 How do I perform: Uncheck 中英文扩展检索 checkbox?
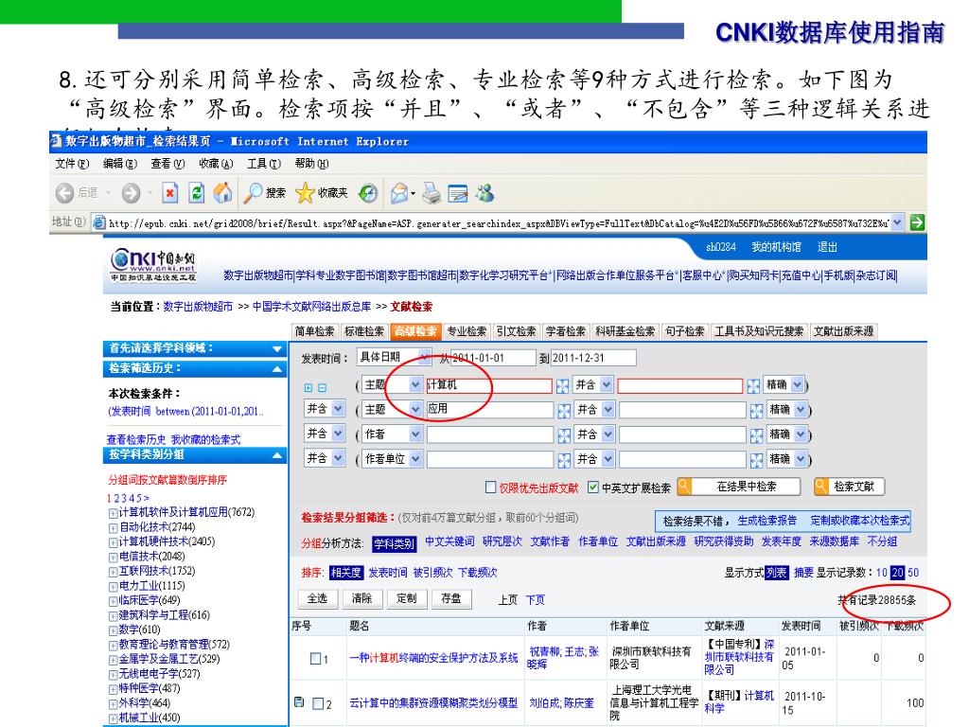point(592,488)
